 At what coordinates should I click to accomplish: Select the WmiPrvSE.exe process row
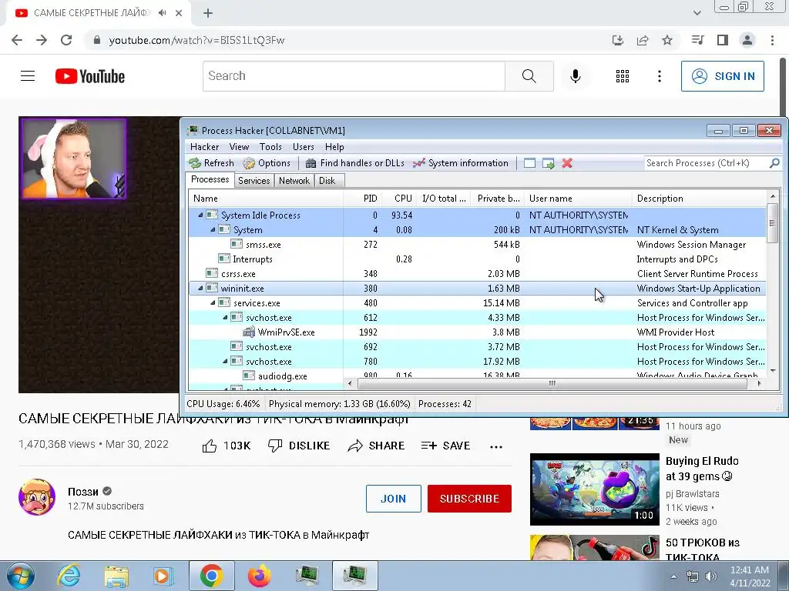pyautogui.click(x=477, y=332)
